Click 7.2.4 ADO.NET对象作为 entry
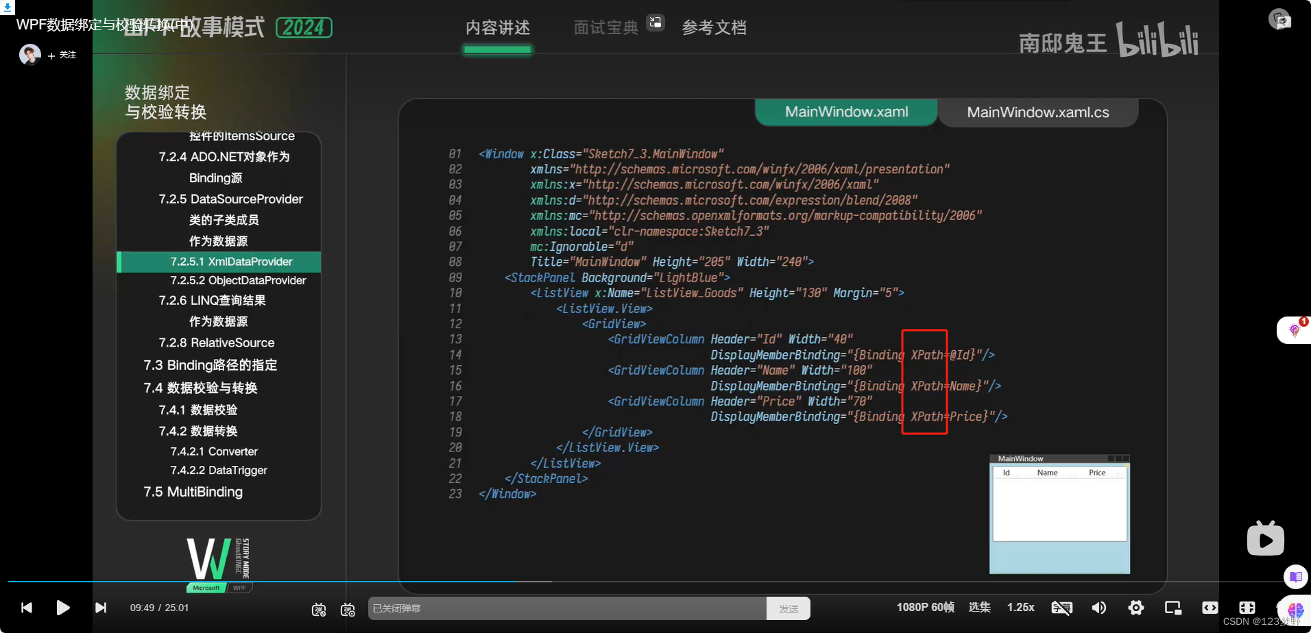 click(224, 157)
